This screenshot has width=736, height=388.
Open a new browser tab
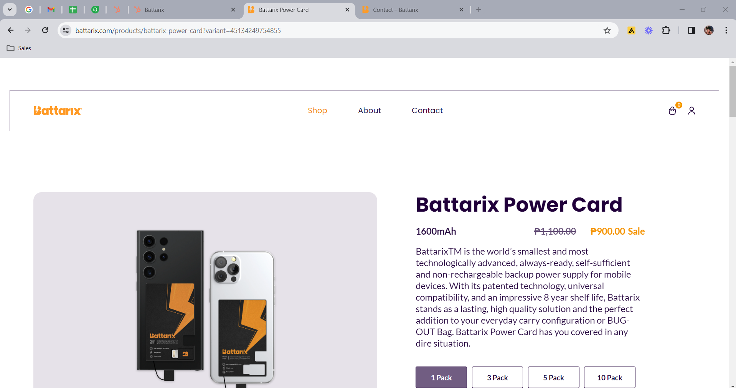point(479,10)
